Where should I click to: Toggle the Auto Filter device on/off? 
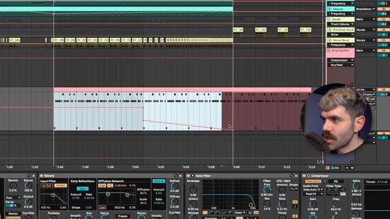click(x=188, y=176)
